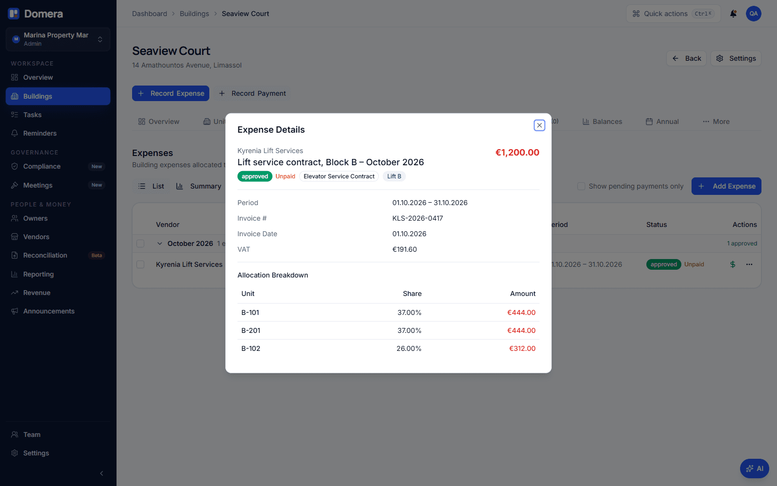Open the three-dot actions menu in Kyrenia row

749,264
